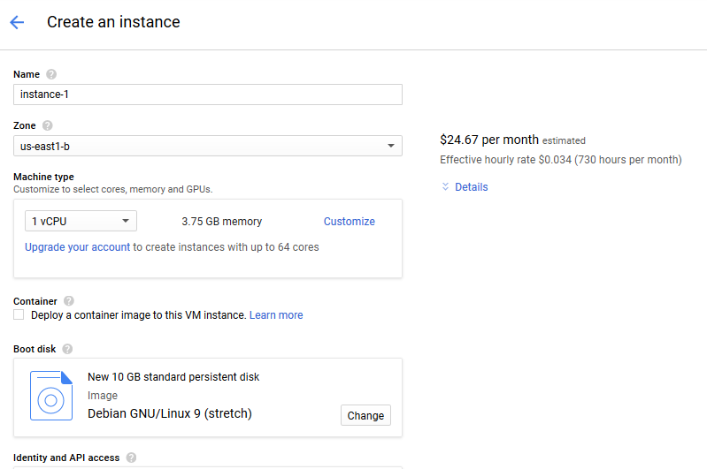Follow the Upgrade your account link
Viewport: 707px width, 469px height.
[77, 247]
